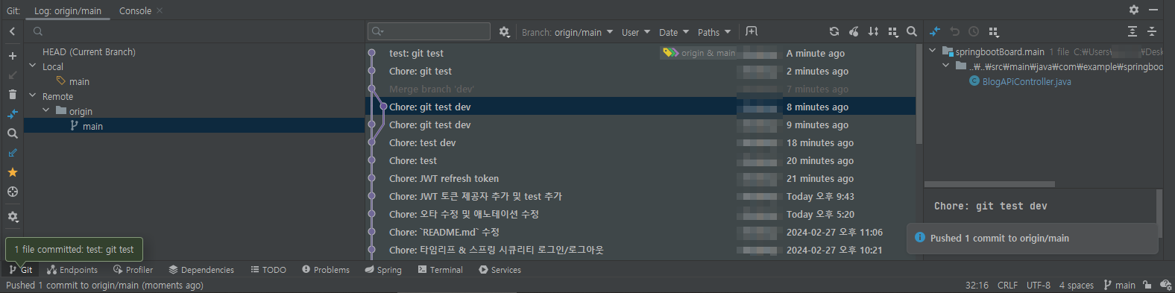Image resolution: width=1175 pixels, height=293 pixels.
Task: Select HEAD (Current Branch) in branches tree
Action: tap(89, 52)
